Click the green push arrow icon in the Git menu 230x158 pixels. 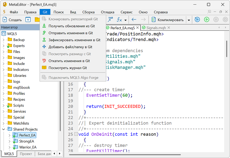pos(44,33)
